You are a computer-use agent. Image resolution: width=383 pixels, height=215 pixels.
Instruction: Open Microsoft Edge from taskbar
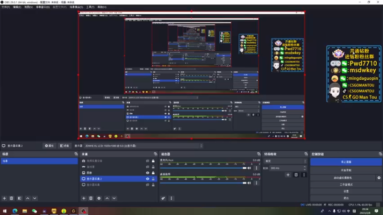(x=15, y=211)
